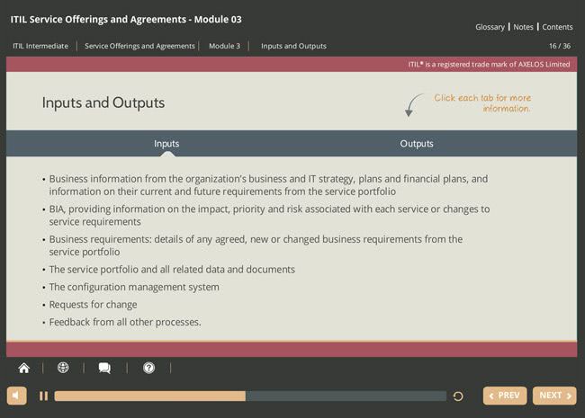
Task: Click Inputs and Outputs breadcrumb
Action: click(x=293, y=46)
